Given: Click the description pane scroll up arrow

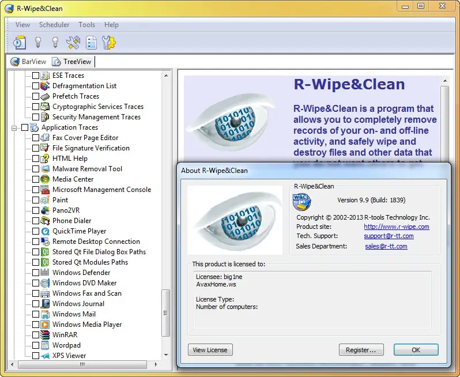Looking at the screenshot, I should pyautogui.click(x=445, y=80).
